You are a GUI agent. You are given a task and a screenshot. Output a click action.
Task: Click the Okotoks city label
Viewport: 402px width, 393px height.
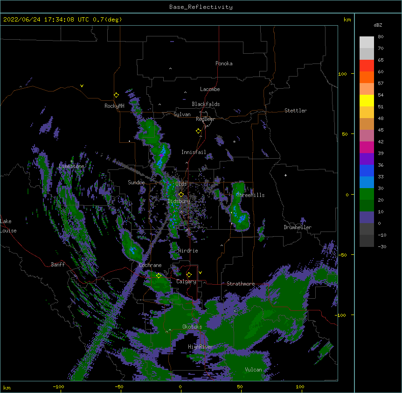[192, 327]
